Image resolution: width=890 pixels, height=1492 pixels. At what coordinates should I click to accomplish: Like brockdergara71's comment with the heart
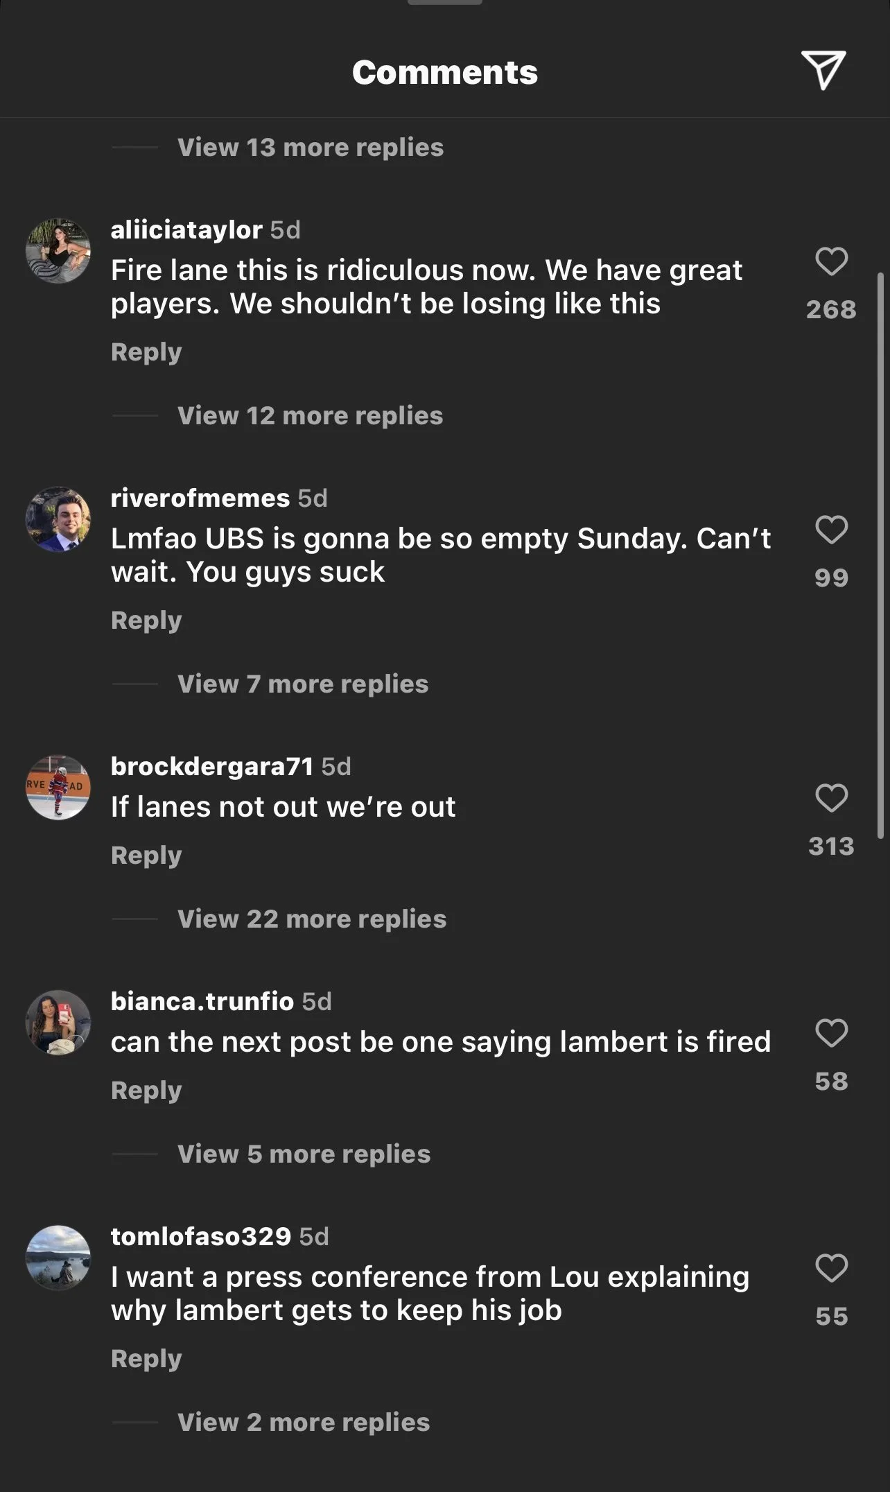tap(831, 798)
